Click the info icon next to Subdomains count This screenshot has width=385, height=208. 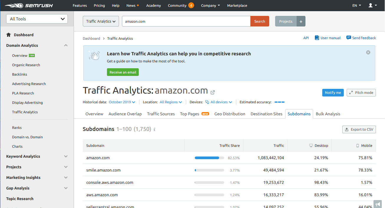pyautogui.click(x=155, y=129)
